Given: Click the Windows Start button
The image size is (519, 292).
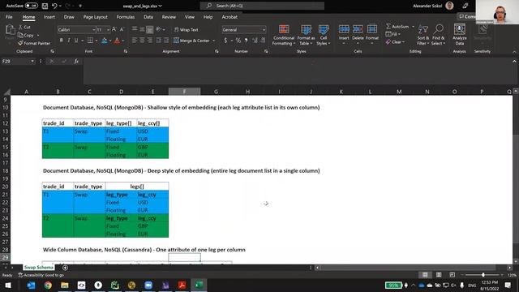Looking at the screenshot, I should (x=8, y=285).
